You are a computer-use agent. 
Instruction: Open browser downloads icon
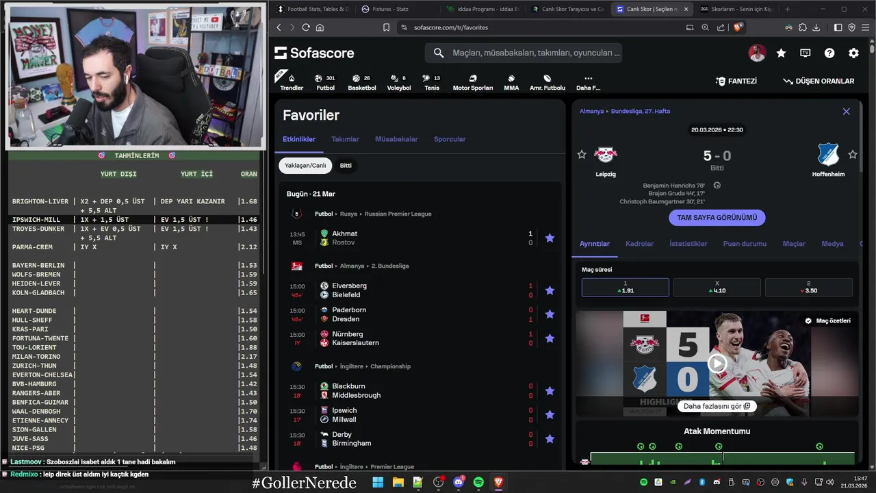[816, 27]
